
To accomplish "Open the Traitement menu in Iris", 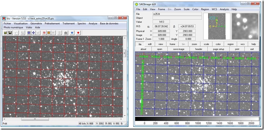I will point(69,23).
